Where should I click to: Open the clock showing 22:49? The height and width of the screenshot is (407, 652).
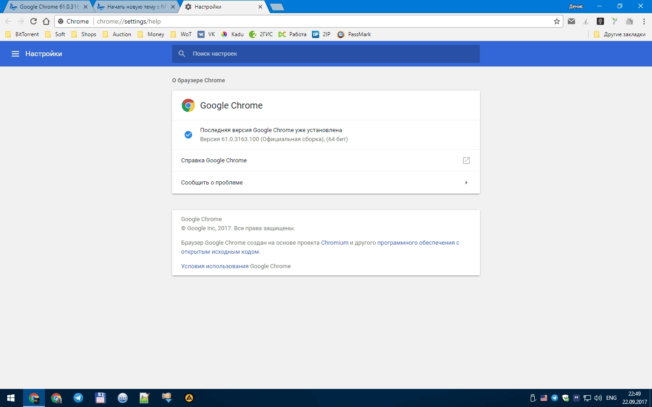click(x=634, y=398)
